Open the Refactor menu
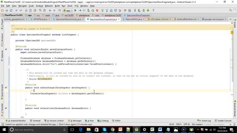The height and width of the screenshot is (133, 237). click(x=49, y=6)
